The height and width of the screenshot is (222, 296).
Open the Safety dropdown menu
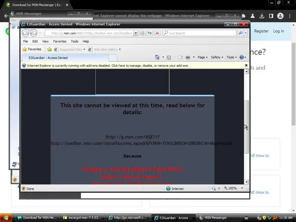pos(217,57)
